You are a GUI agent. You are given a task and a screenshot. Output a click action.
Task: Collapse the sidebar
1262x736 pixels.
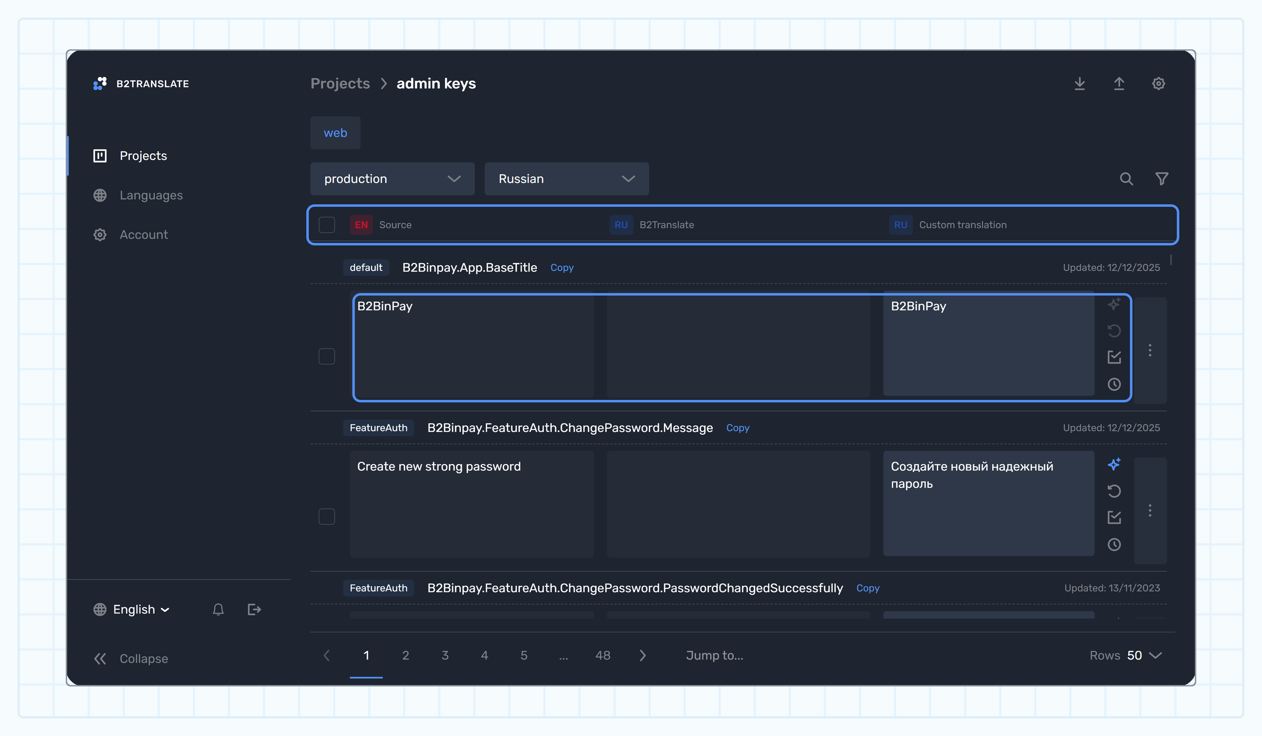click(x=131, y=659)
